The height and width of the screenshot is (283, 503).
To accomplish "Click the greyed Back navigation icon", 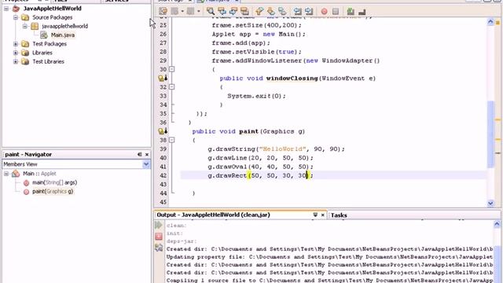I will [174, 12].
